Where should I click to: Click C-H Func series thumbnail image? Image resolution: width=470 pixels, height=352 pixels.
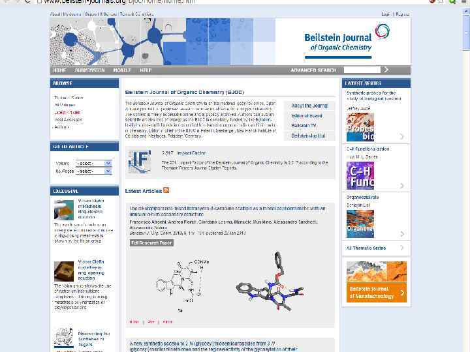[x=360, y=176]
